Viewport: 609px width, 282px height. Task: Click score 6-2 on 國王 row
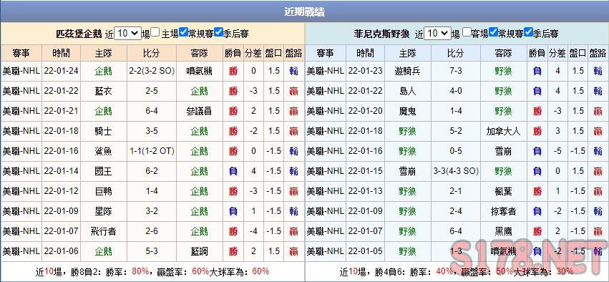152,171
